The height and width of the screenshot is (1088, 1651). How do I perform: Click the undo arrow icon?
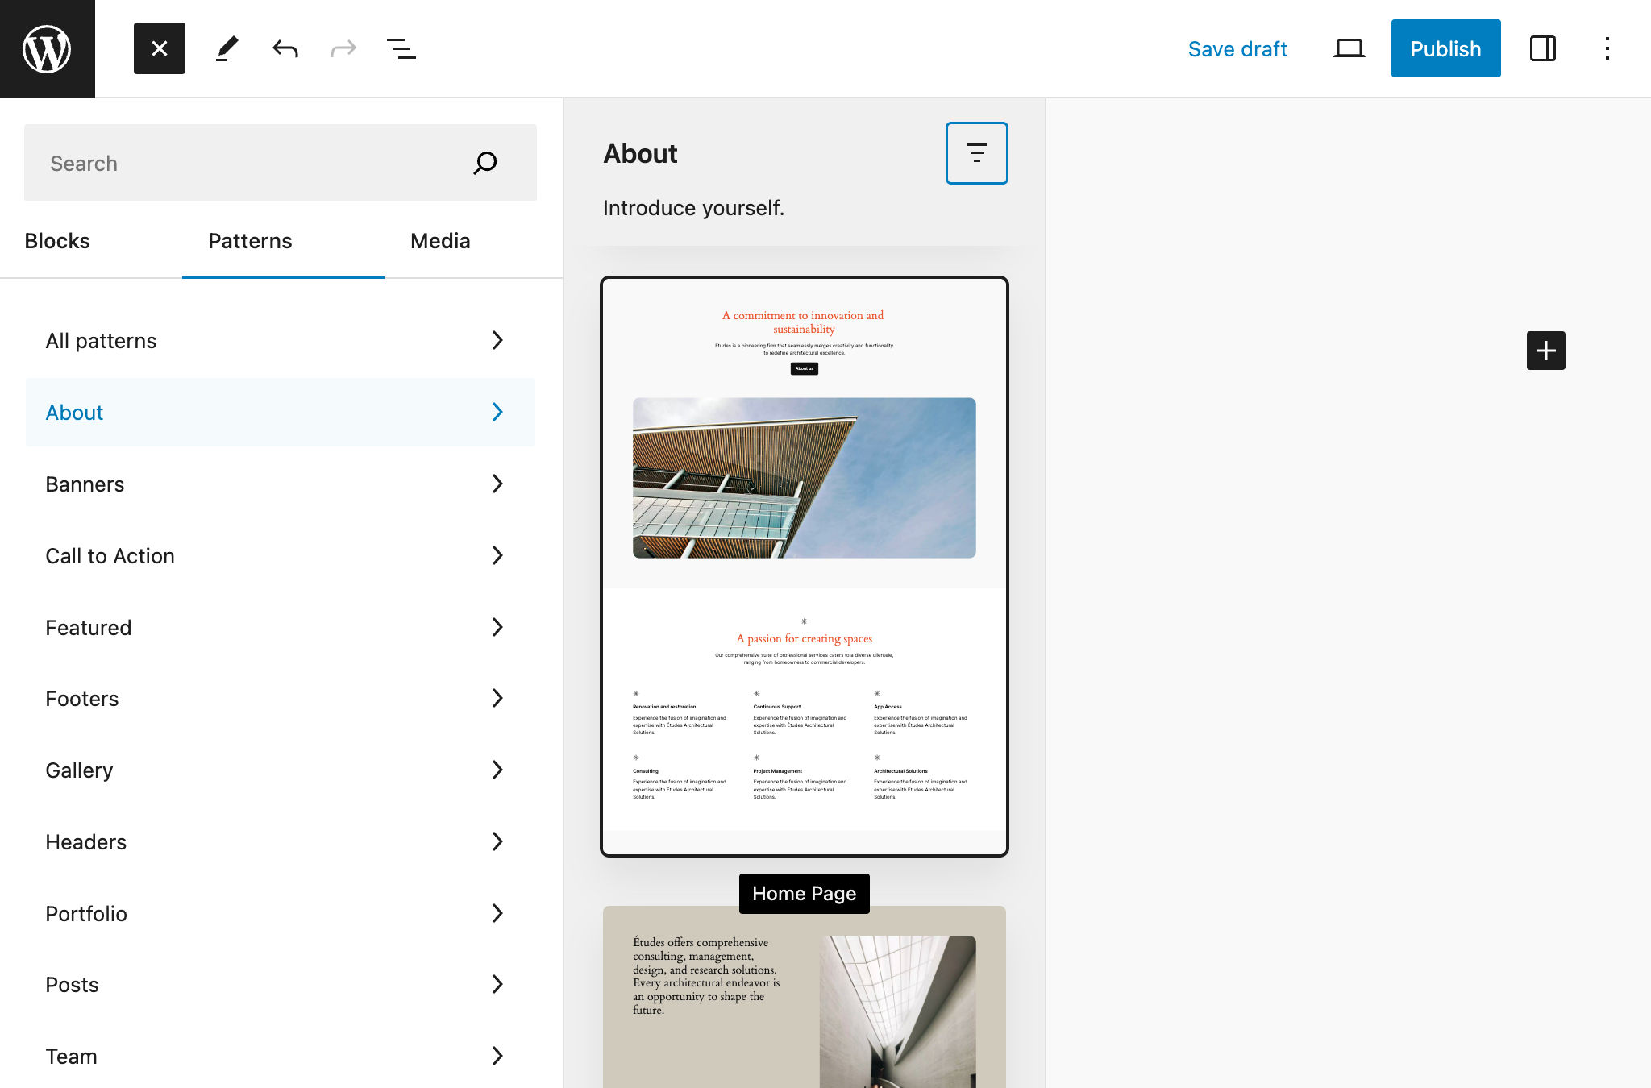[284, 48]
